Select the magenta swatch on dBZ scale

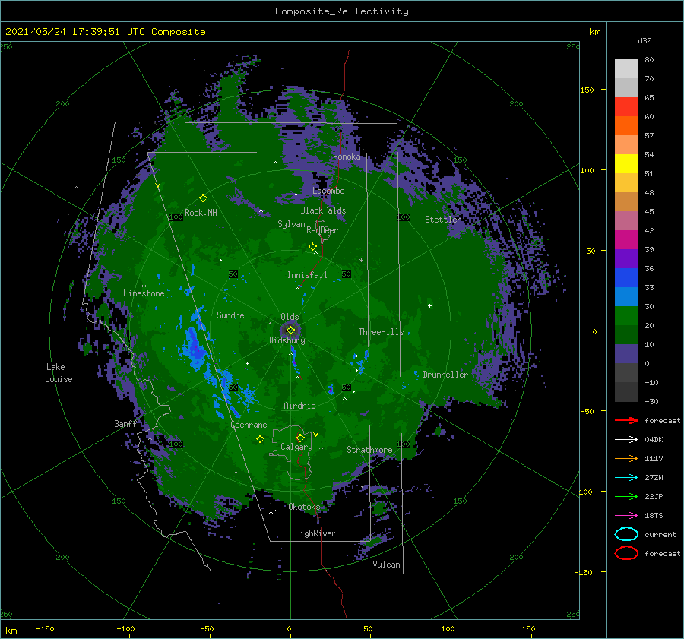[626, 240]
